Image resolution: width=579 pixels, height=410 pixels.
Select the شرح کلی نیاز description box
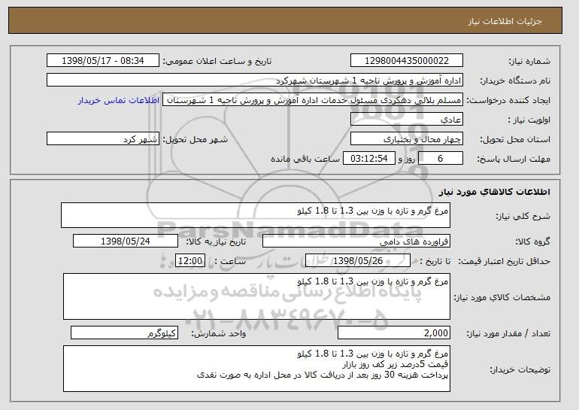pos(256,215)
